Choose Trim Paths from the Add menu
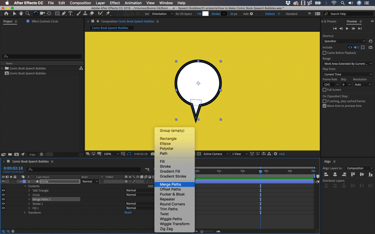This screenshot has height=234, width=375. point(174,209)
